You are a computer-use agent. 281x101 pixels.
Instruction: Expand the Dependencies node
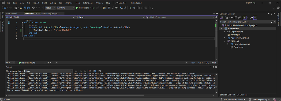(x=224, y=31)
